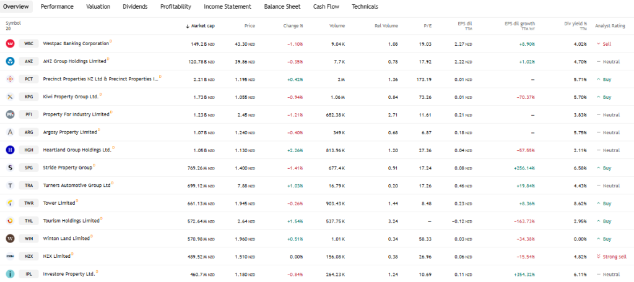Viewport: 634px width, 282px height.
Task: Click the Property For Industry logo icon
Action: pyautogui.click(x=10, y=115)
